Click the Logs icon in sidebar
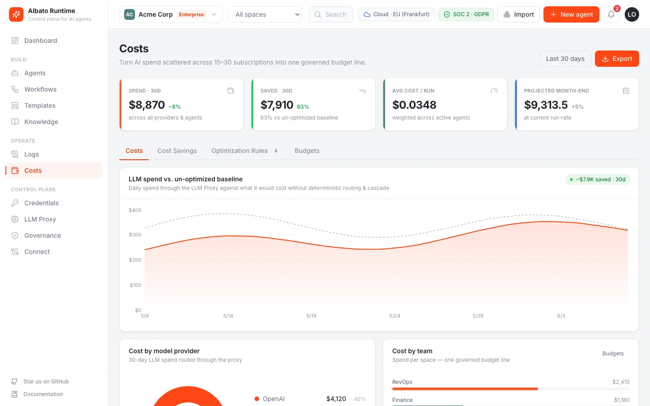650x406 pixels. pyautogui.click(x=15, y=154)
